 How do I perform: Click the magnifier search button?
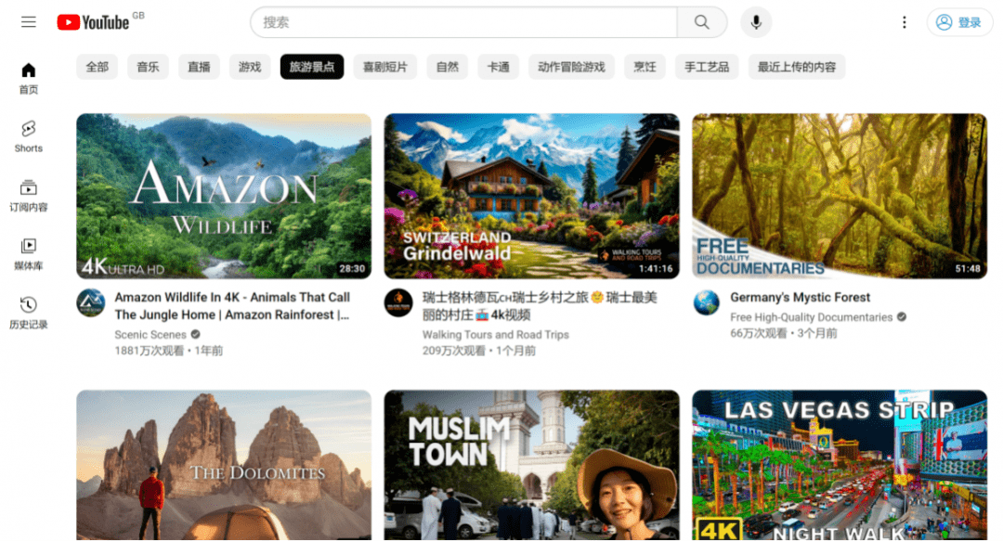coord(702,22)
